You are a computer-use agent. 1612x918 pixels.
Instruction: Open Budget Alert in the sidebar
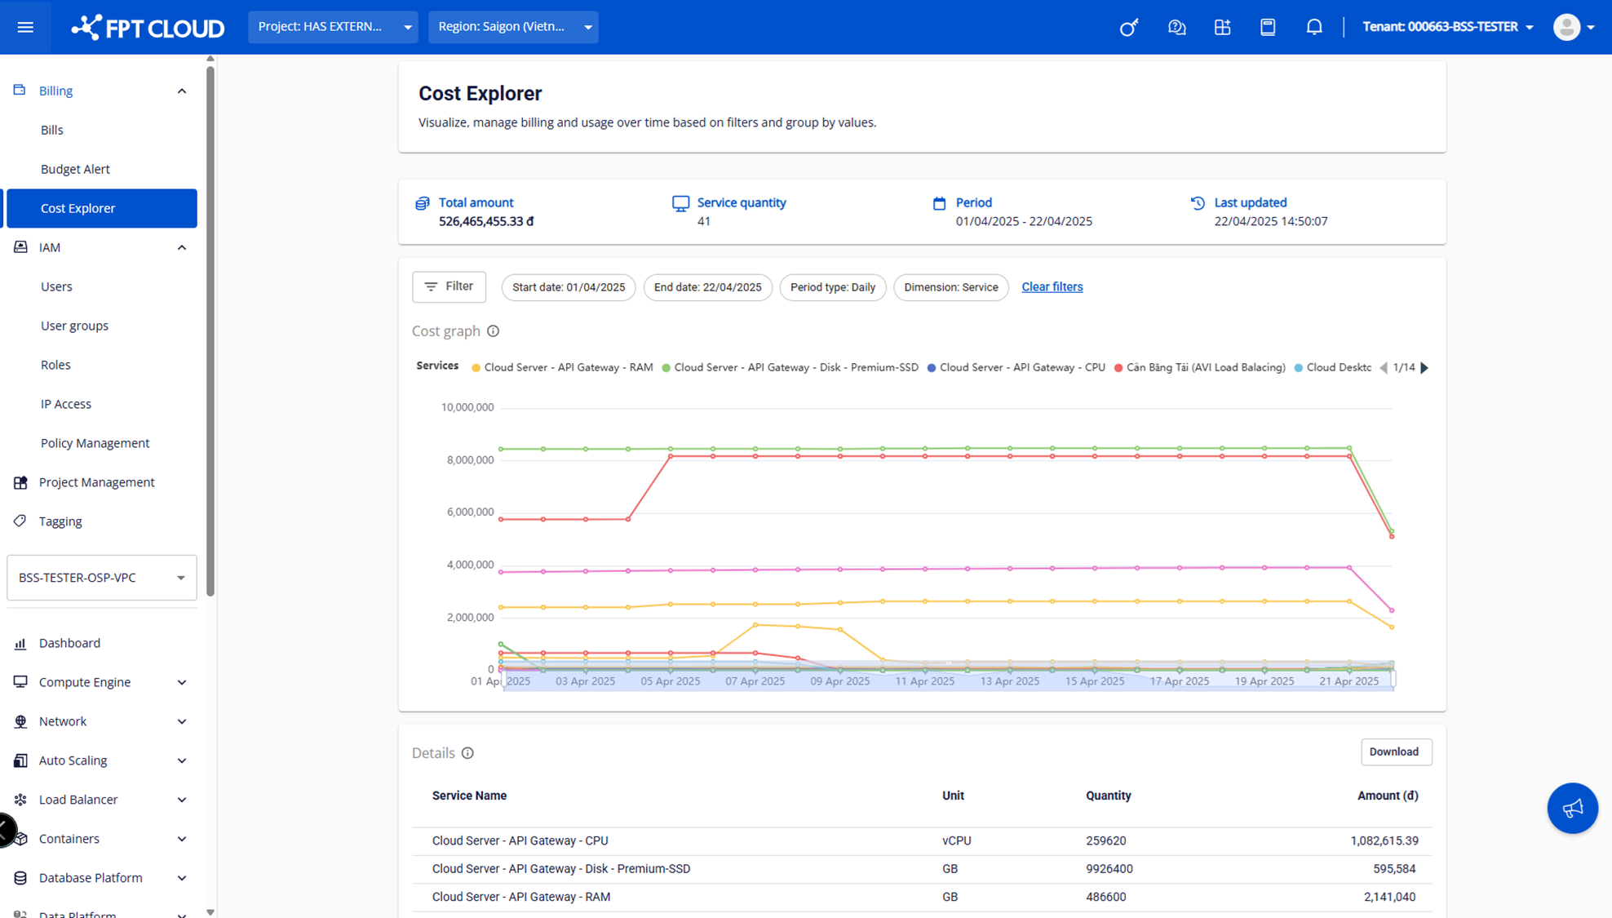75,169
